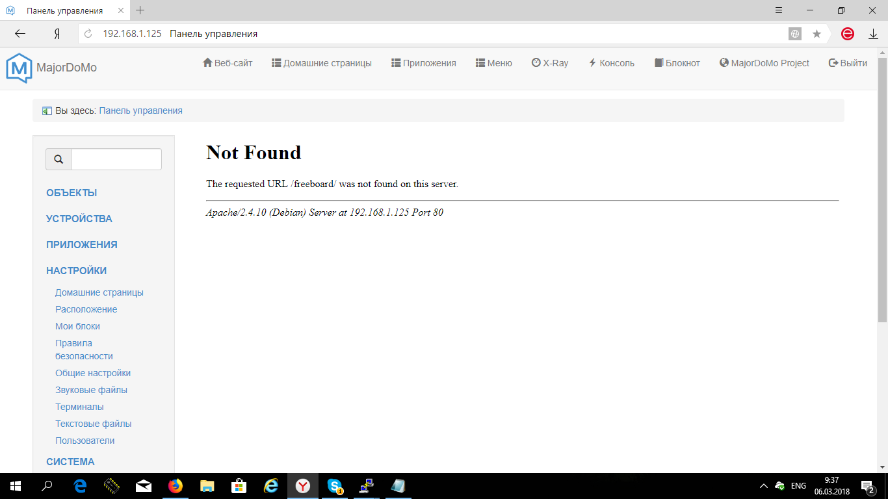Reload the page with the refresh icon

(88, 34)
